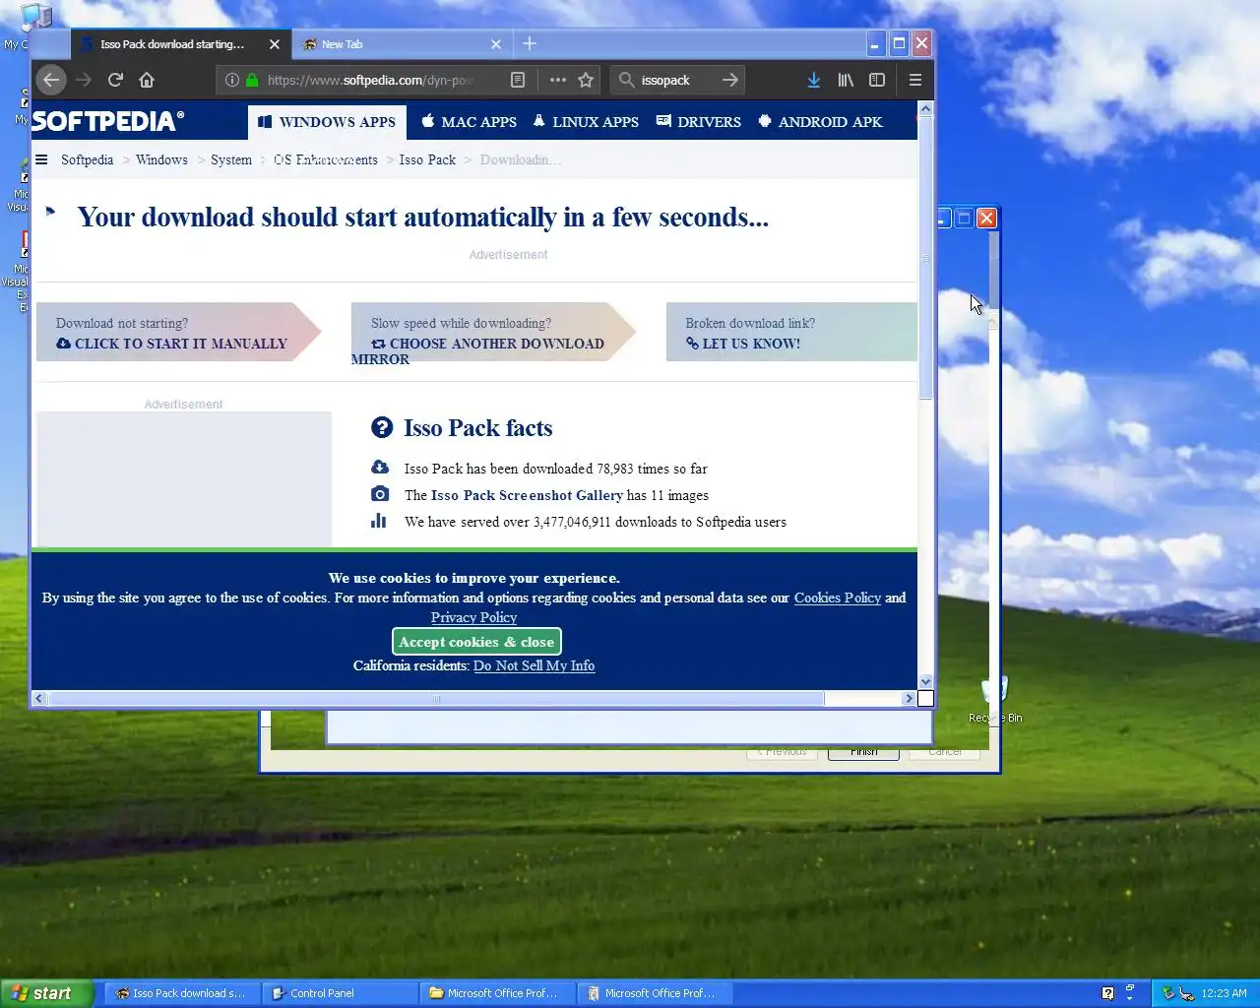The width and height of the screenshot is (1260, 1008).
Task: Click Finish in the background wizard window
Action: point(863,752)
